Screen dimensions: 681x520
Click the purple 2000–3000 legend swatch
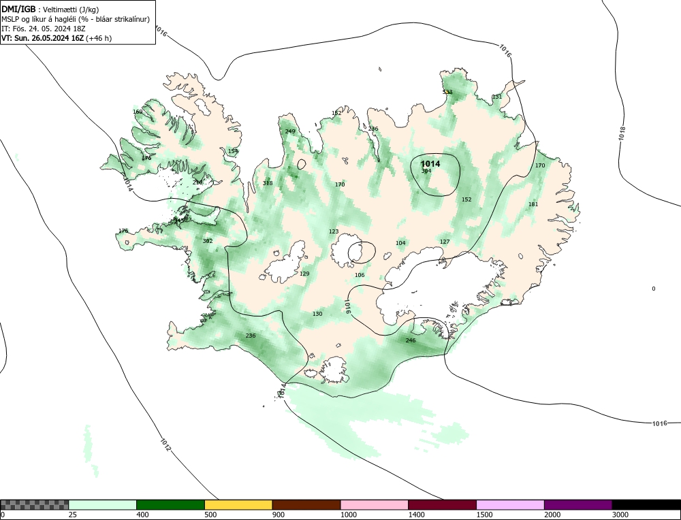(578, 504)
